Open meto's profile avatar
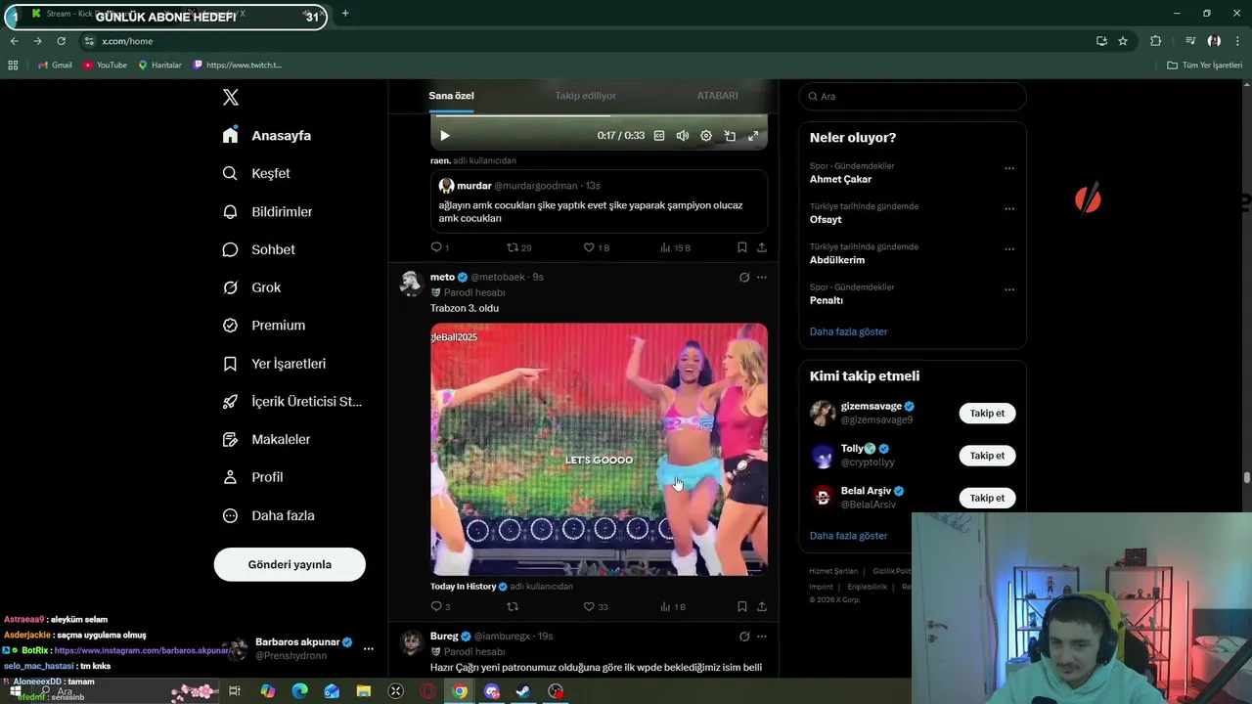The width and height of the screenshot is (1252, 704). pos(411,283)
